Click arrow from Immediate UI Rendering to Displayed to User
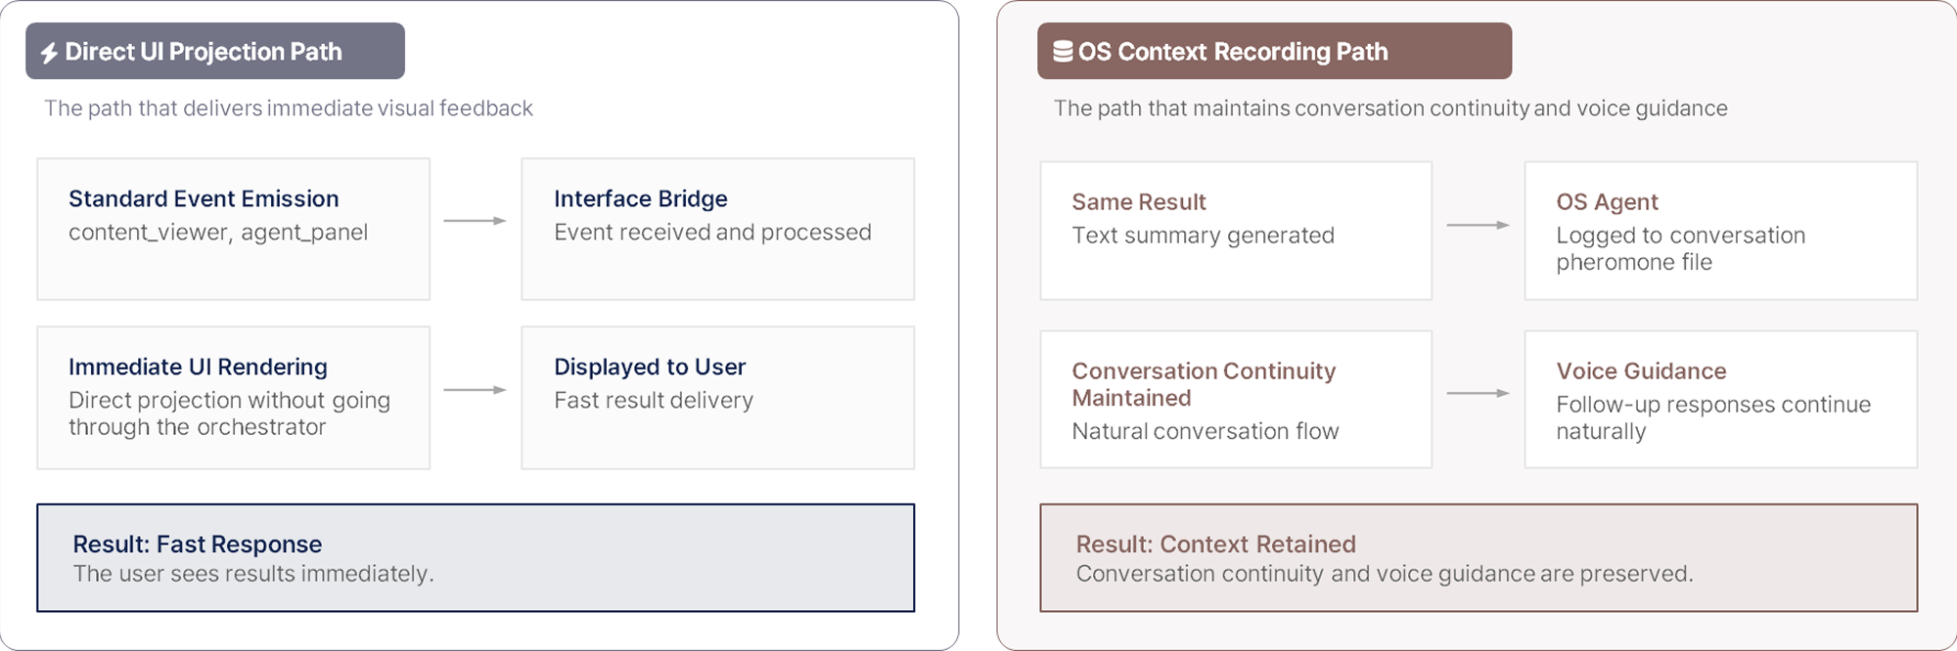The width and height of the screenshot is (1957, 651). (x=475, y=390)
